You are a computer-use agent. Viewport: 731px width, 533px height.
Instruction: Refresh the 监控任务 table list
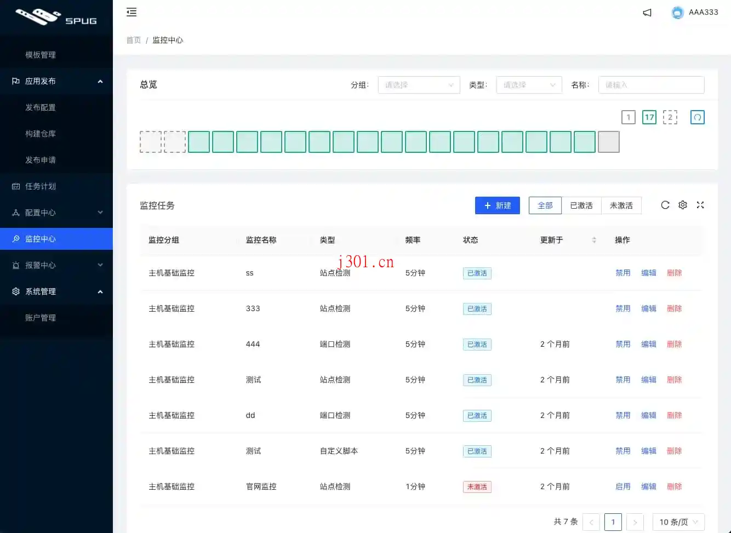665,205
